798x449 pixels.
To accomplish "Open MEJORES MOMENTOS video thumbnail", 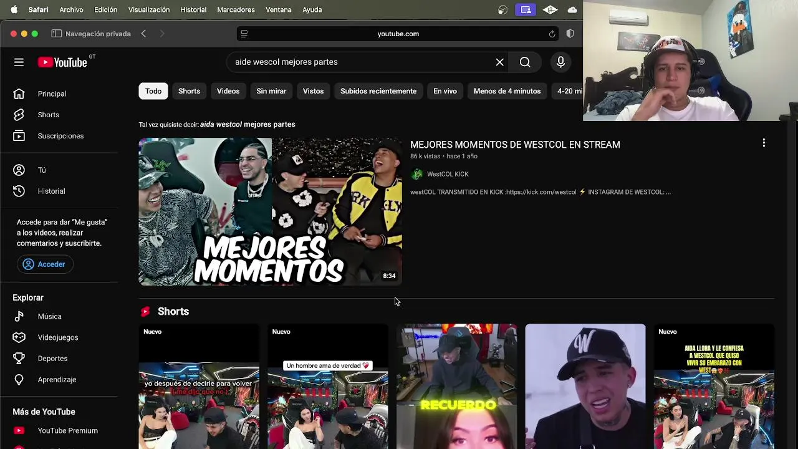I will coord(270,211).
